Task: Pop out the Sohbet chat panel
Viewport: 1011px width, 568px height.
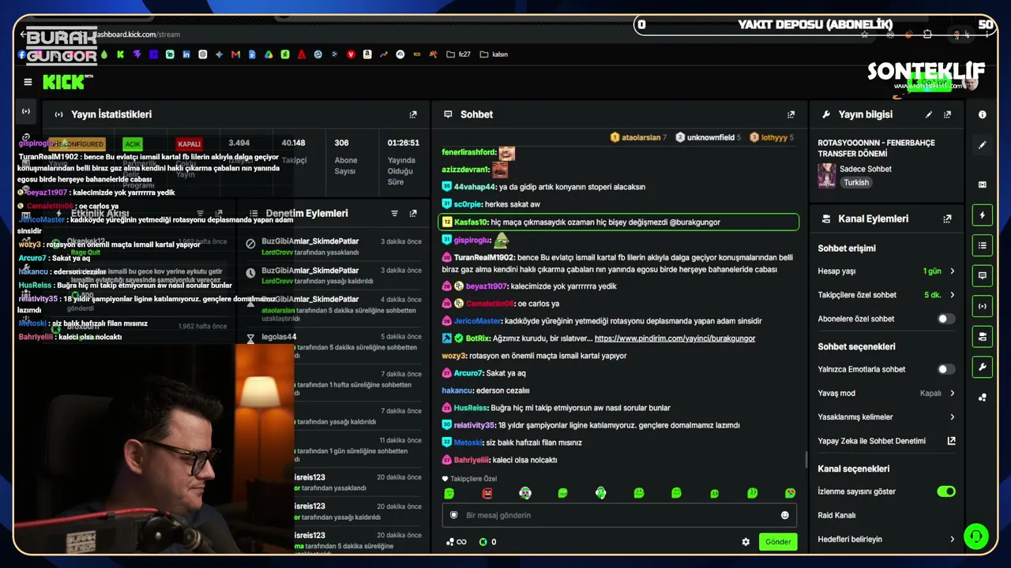Action: pyautogui.click(x=791, y=114)
